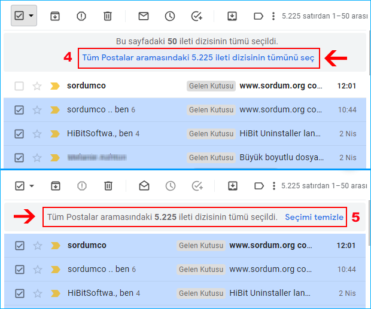The width and height of the screenshot is (371, 309).
Task: Snooze clock icon in the upper toolbar
Action: click(170, 16)
